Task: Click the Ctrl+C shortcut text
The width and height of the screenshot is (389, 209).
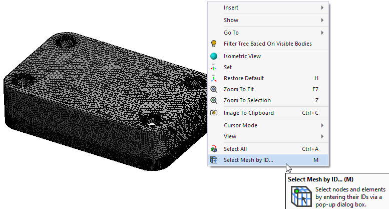Action: click(x=310, y=113)
